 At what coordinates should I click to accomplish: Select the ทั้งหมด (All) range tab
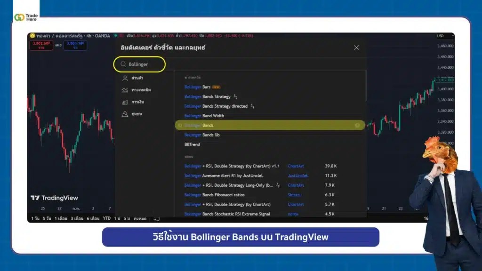tap(139, 218)
